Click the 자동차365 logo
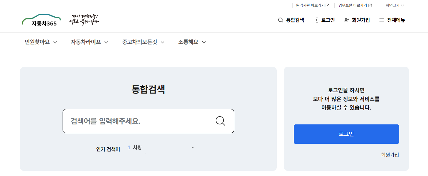The width and height of the screenshot is (428, 176). pyautogui.click(x=41, y=19)
